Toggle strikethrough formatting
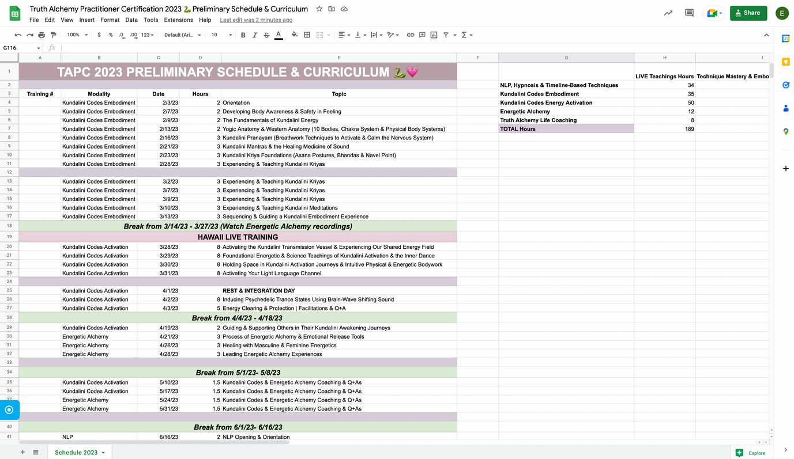 tap(266, 35)
